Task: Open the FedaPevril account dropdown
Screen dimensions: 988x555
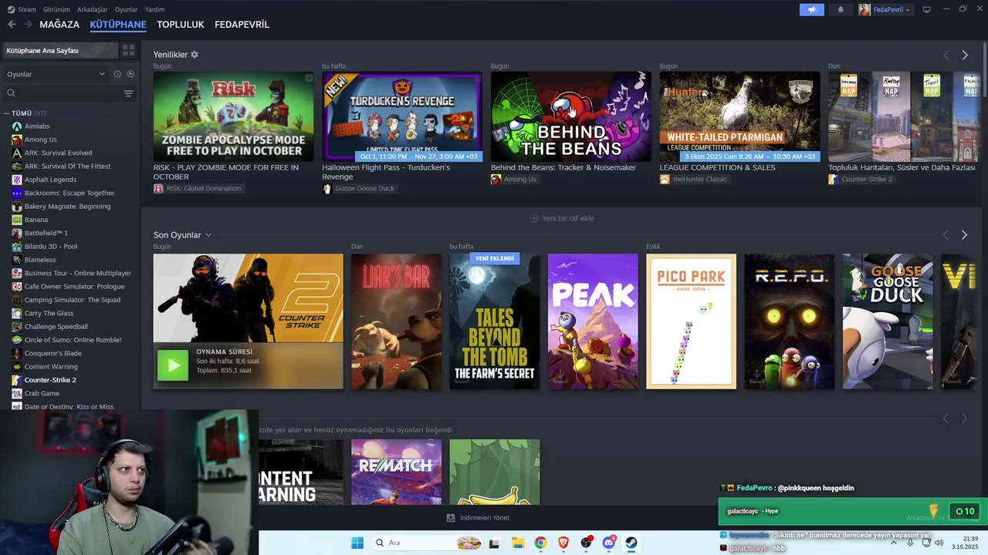Action: (x=885, y=9)
